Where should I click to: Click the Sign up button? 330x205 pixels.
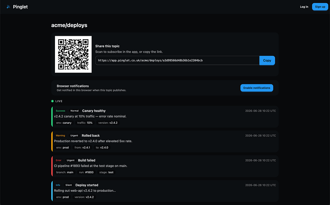coord(320,7)
